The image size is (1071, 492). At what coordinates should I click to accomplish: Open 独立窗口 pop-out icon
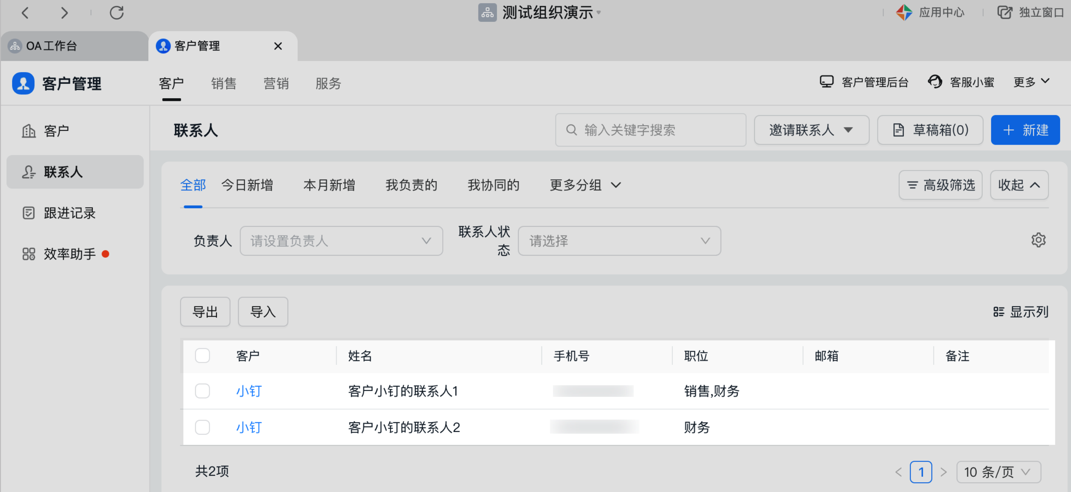point(1005,12)
